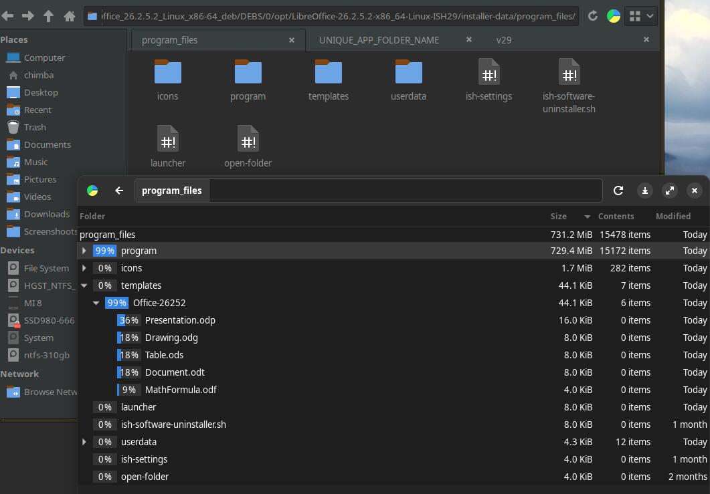Sort by Size column
710x494 pixels.
558,216
